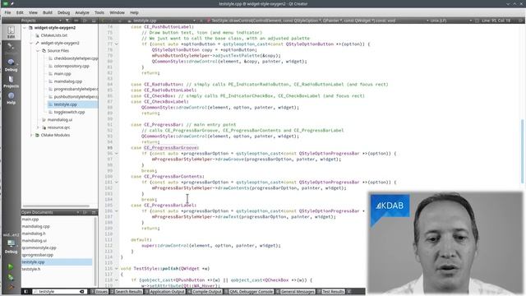Open the Debug menu
The height and width of the screenshot is (296, 526).
click(x=63, y=12)
